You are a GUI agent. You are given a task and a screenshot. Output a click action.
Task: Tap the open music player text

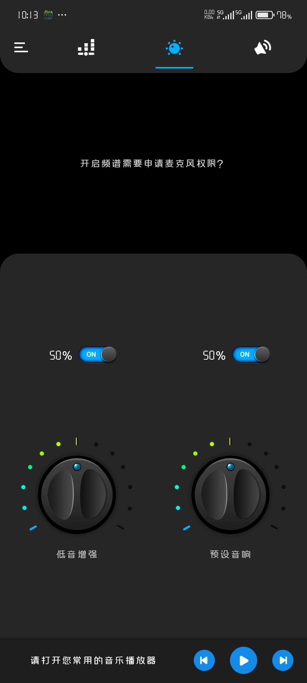[x=93, y=660]
